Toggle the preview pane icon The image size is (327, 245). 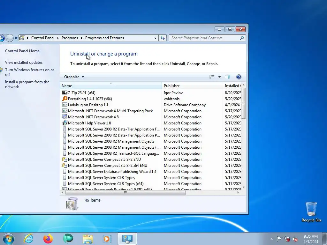(x=227, y=77)
